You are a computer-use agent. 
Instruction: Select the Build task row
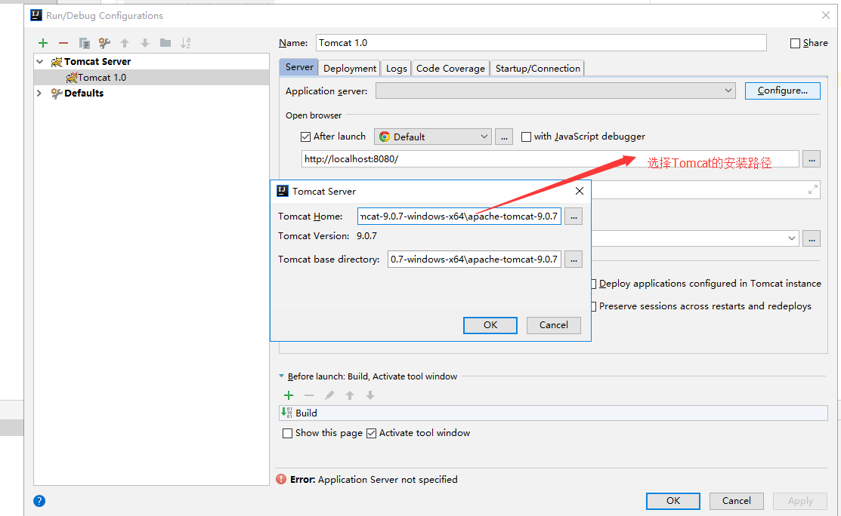pyautogui.click(x=553, y=413)
